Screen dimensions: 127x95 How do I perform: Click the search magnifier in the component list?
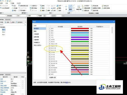pos(25,25)
